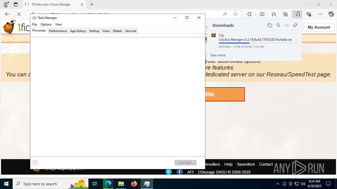Open My Account on 1fichier page
This screenshot has width=337, height=189.
tap(319, 27)
